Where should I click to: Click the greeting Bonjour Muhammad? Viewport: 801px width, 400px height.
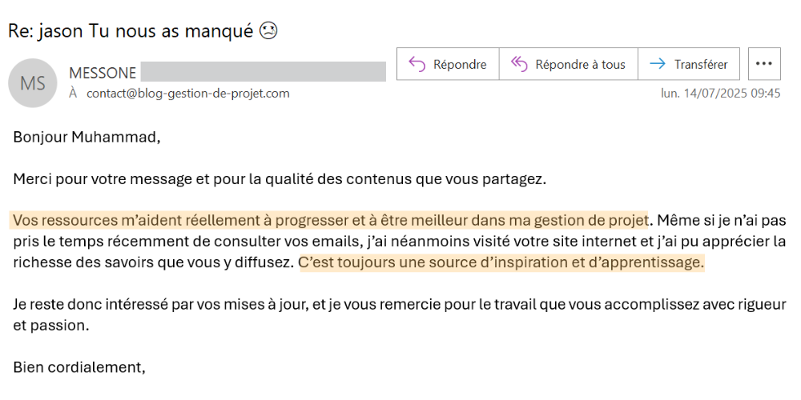tap(87, 138)
